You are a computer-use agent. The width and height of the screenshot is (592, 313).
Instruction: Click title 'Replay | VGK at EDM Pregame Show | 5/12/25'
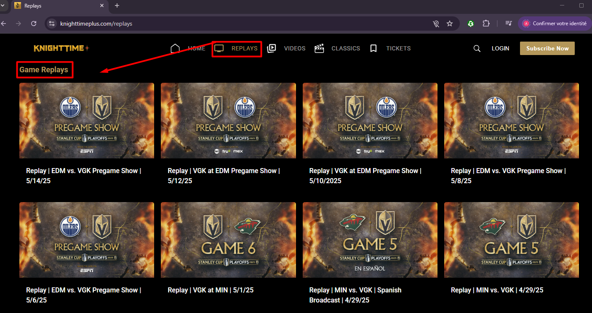224,176
